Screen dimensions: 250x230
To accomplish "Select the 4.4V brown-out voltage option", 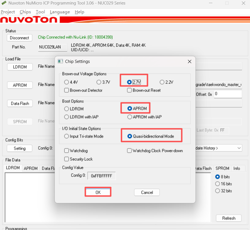I will [67, 82].
